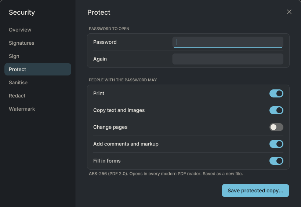Click the Add comments and markup label
The width and height of the screenshot is (301, 207).
(x=126, y=144)
